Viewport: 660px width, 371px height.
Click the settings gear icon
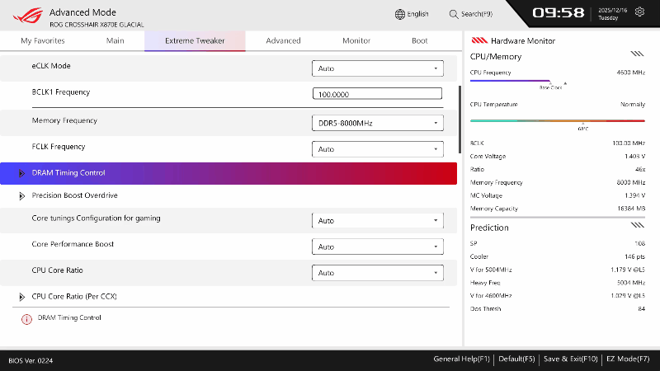coord(639,12)
